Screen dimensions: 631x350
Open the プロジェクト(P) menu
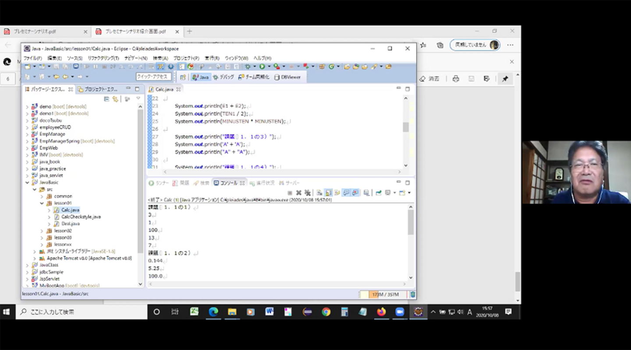pos(186,58)
